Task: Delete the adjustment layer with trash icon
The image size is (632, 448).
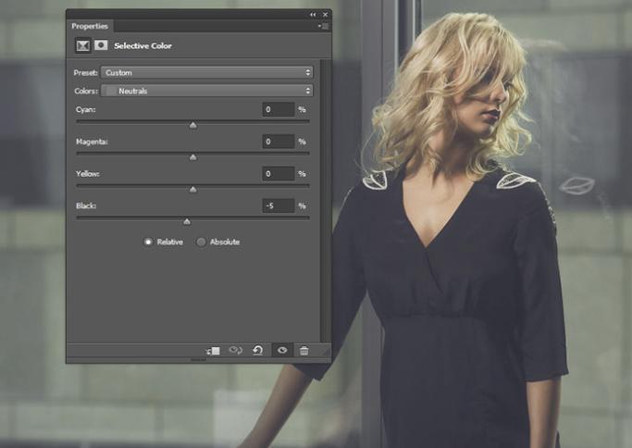Action: pos(304,351)
